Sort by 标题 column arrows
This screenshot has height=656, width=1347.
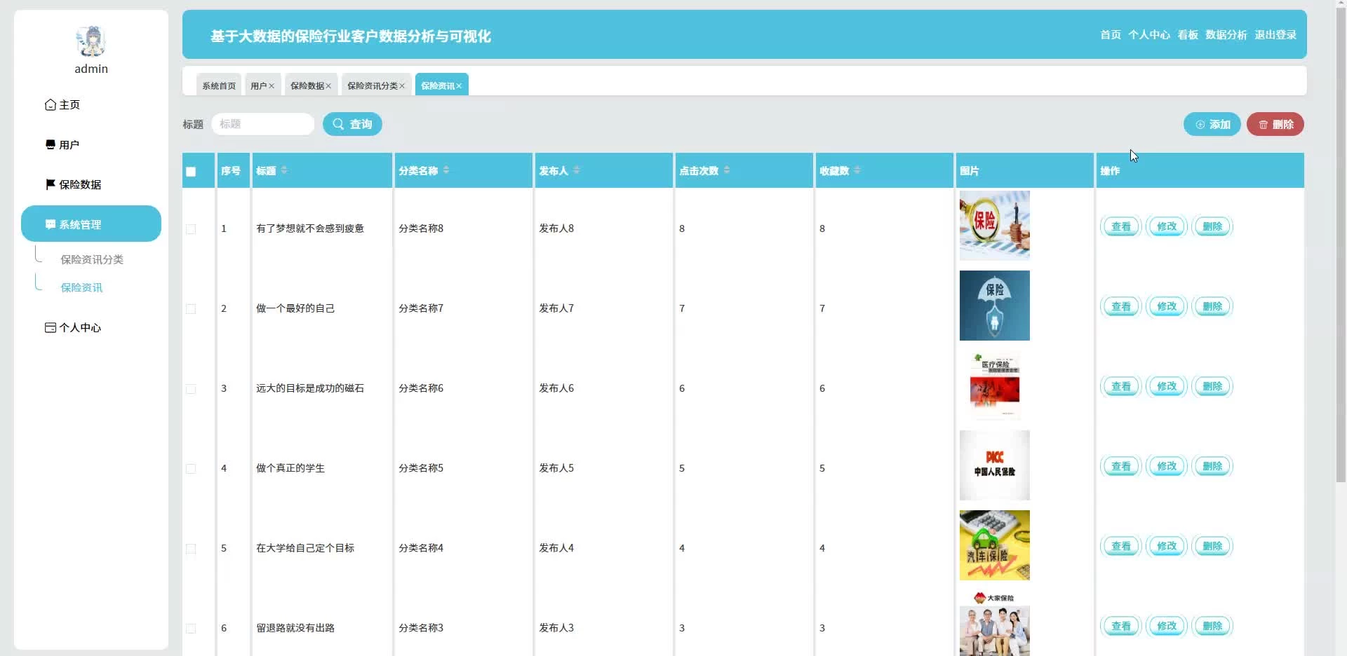284,170
